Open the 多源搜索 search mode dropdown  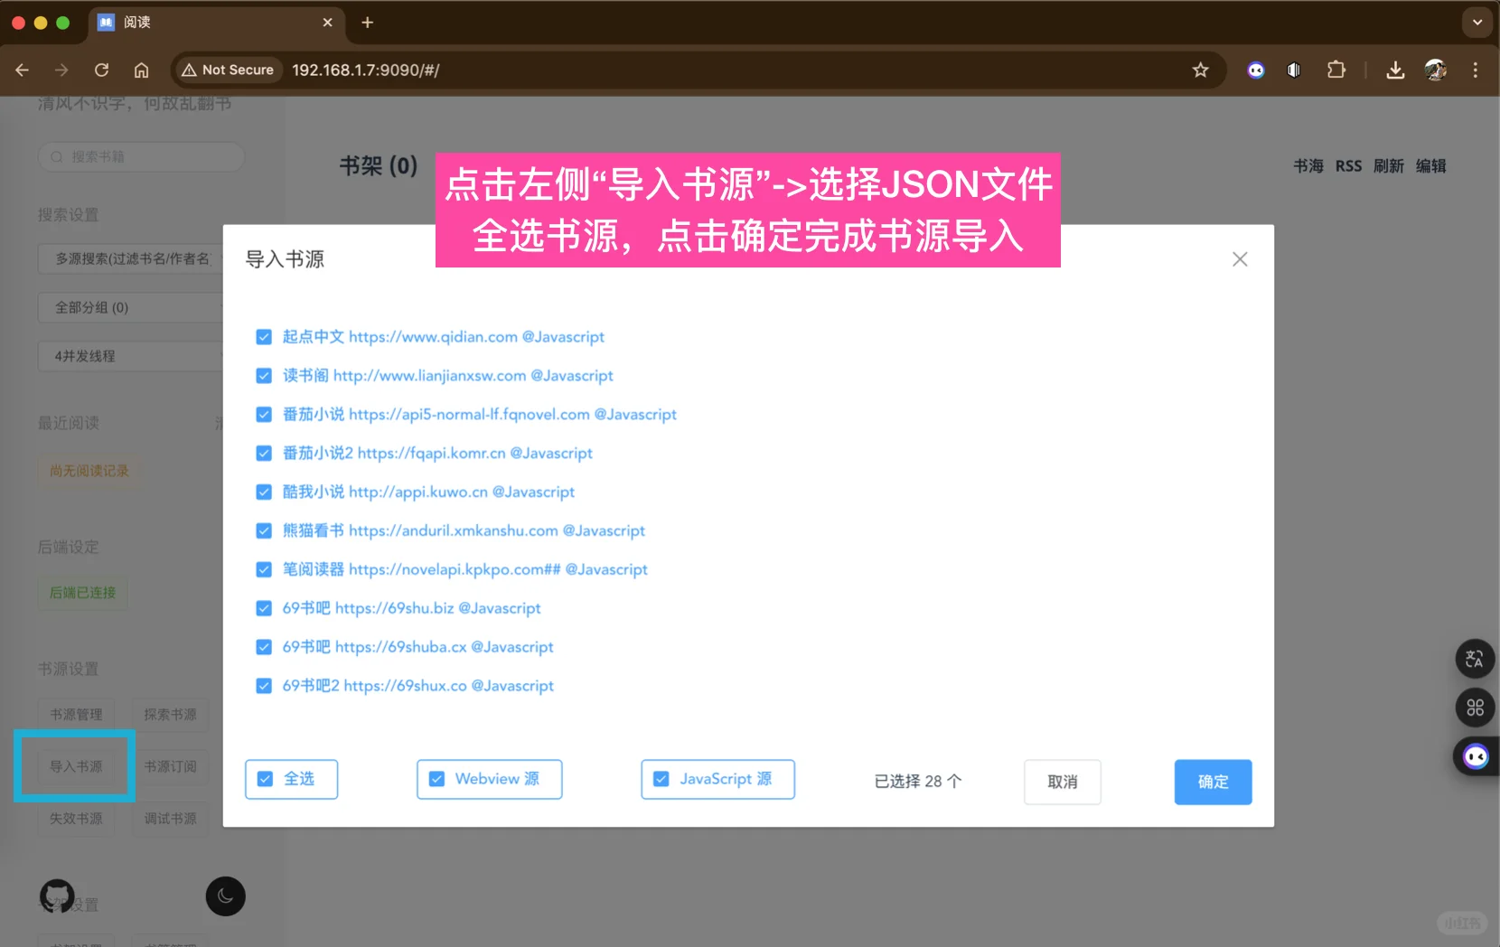pos(131,258)
